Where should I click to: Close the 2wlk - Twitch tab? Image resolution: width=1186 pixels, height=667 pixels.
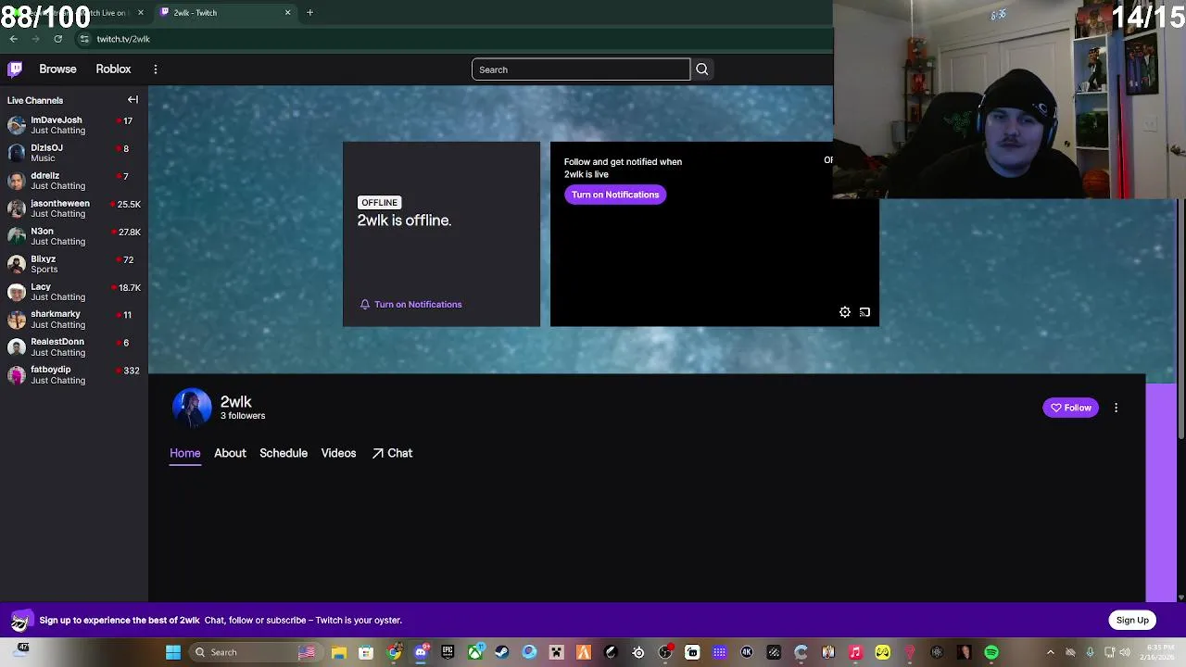click(x=287, y=12)
